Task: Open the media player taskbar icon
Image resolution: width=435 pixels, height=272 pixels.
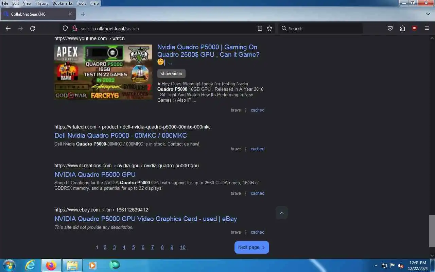Action: 93,265
